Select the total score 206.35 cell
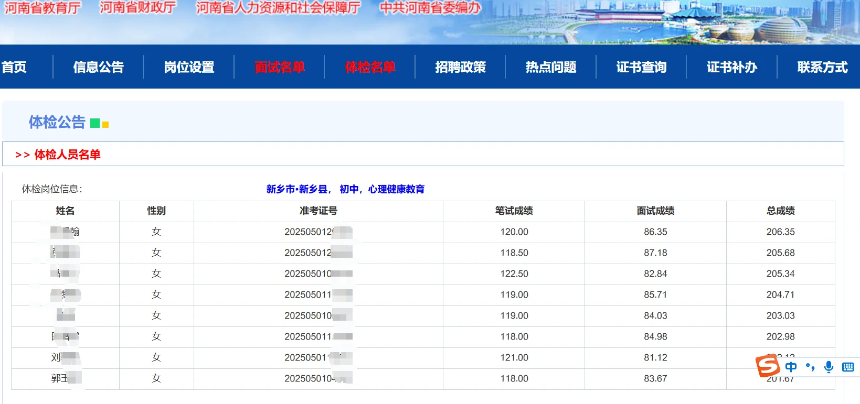The image size is (860, 404). tap(781, 232)
